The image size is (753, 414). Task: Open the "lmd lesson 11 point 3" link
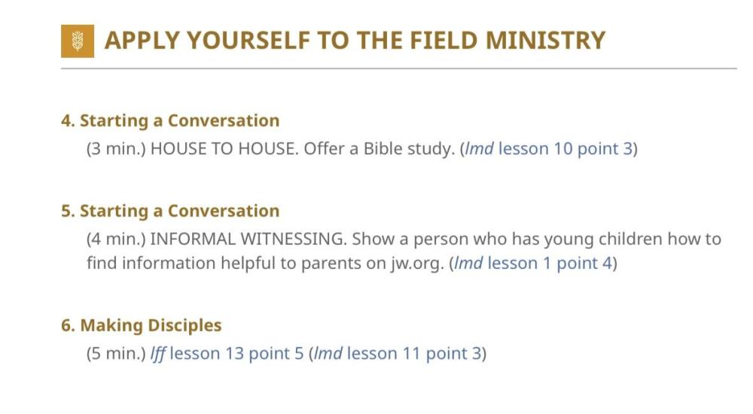tap(397, 353)
